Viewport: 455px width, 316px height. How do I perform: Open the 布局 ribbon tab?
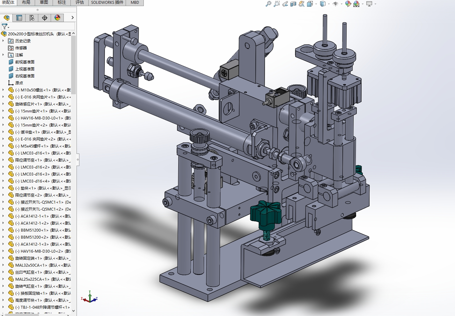(26, 3)
